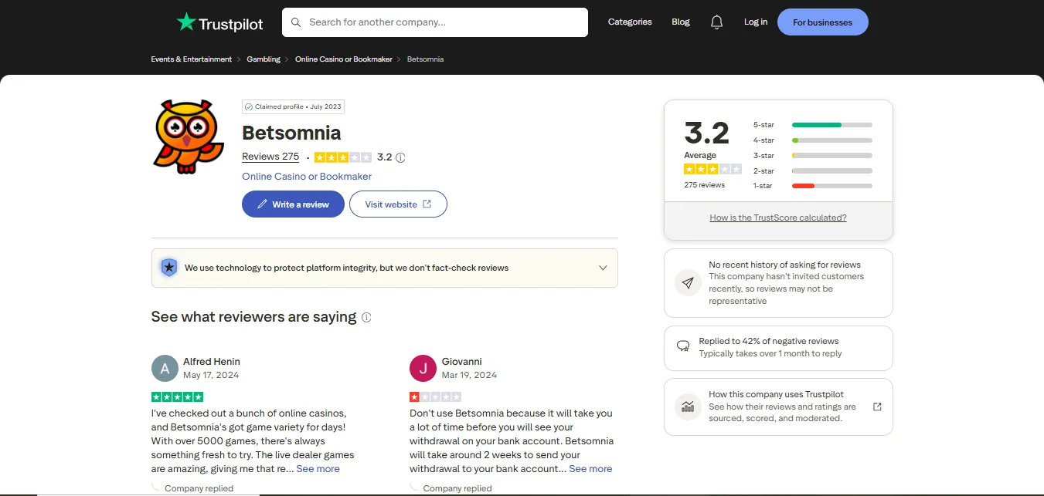This screenshot has height=496, width=1044.
Task: Click info icon next to See what reviewers are saying
Action: point(366,317)
